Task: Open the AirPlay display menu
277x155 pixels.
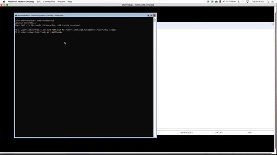Action: [248, 2]
